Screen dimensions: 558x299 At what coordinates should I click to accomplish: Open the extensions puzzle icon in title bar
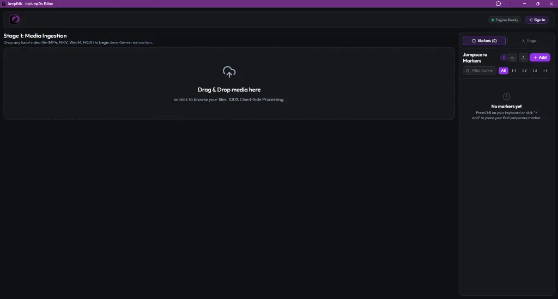[x=499, y=4]
